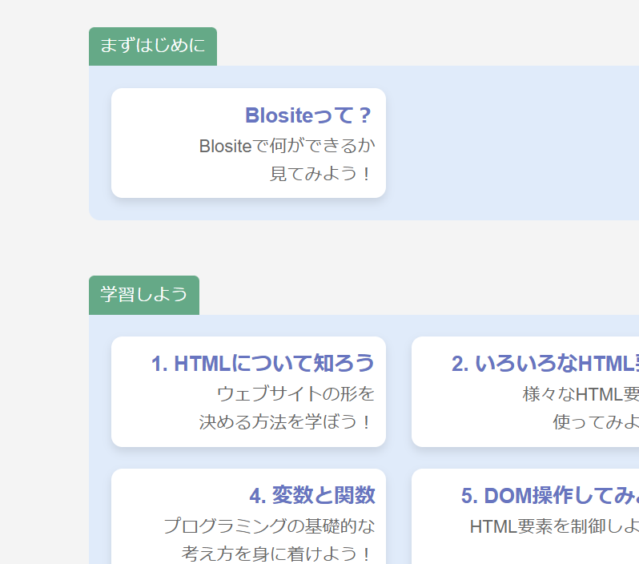Screen dimensions: 639x564
Task: Click the プログラミングの基礎的な description line
Action: coord(268,526)
